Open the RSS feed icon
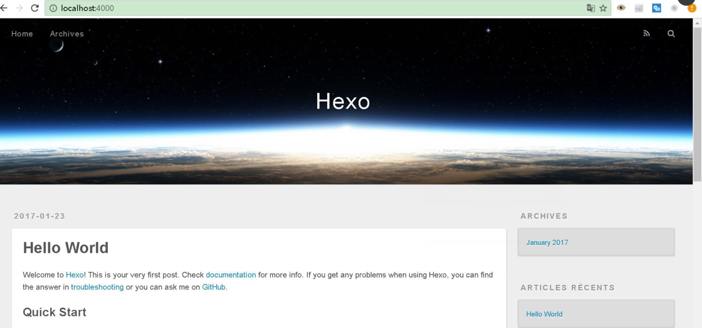The width and height of the screenshot is (702, 328). (647, 34)
